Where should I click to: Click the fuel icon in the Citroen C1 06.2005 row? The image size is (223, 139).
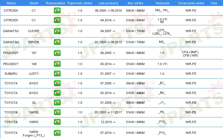[x=57, y=11]
